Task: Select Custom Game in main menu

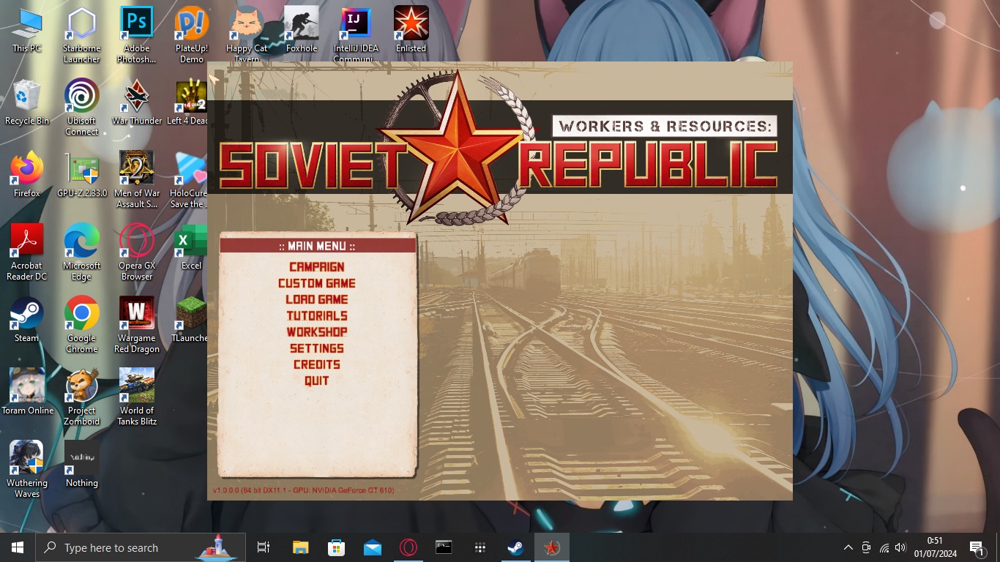Action: [x=316, y=283]
